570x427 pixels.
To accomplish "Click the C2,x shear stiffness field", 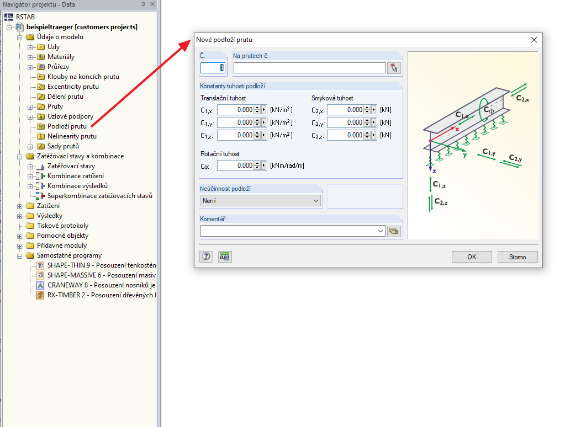I will click(345, 110).
